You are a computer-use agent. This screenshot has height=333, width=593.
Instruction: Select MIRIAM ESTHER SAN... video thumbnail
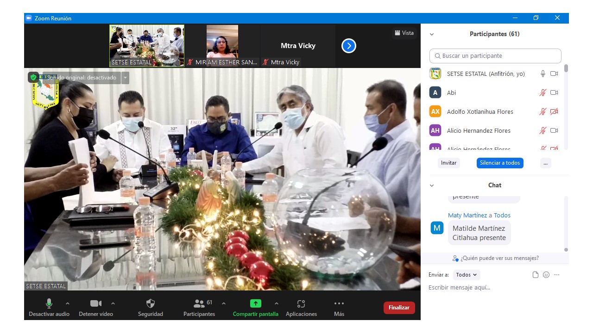click(222, 46)
